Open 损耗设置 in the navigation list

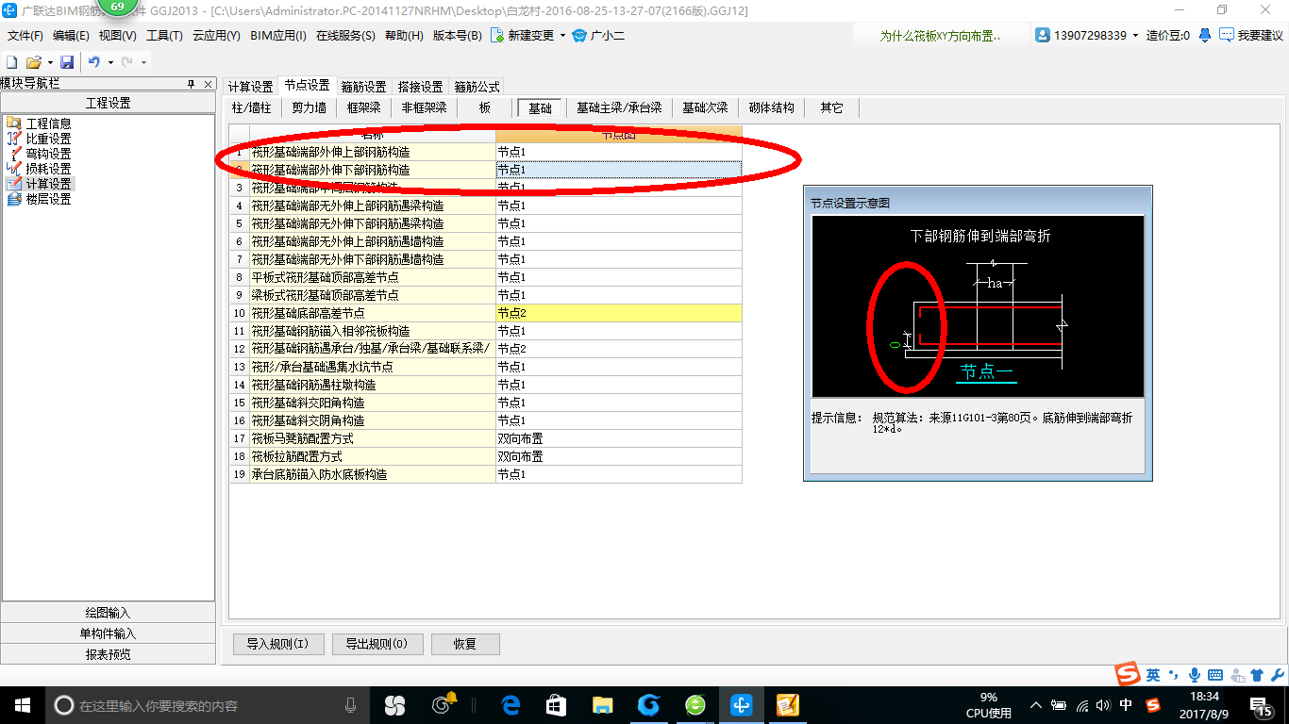[x=48, y=169]
